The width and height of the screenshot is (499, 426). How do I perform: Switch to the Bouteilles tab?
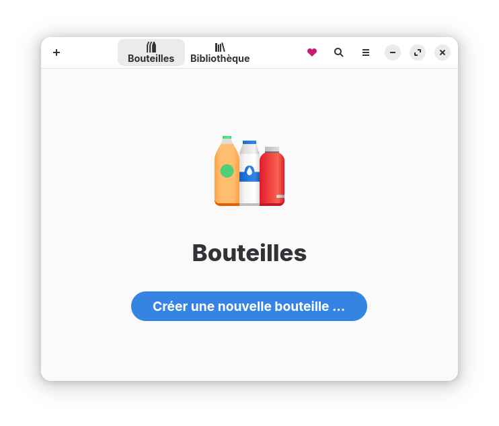(x=151, y=52)
